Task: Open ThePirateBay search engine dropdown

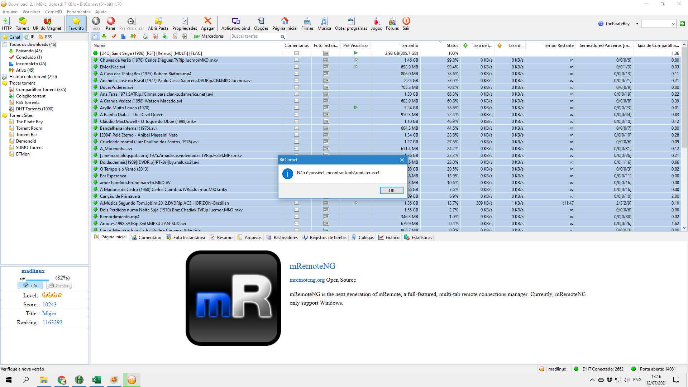Action: [637, 24]
